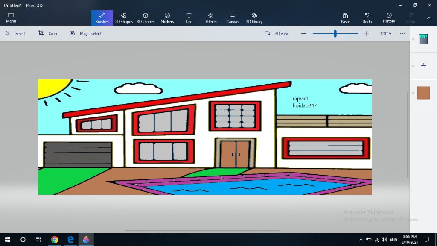Open the Windows Start menu
437x246 pixels.
[8, 240]
